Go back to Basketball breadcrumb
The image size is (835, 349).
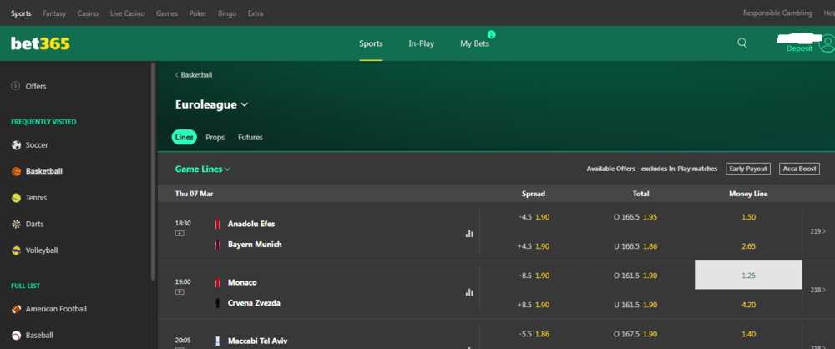pyautogui.click(x=194, y=75)
